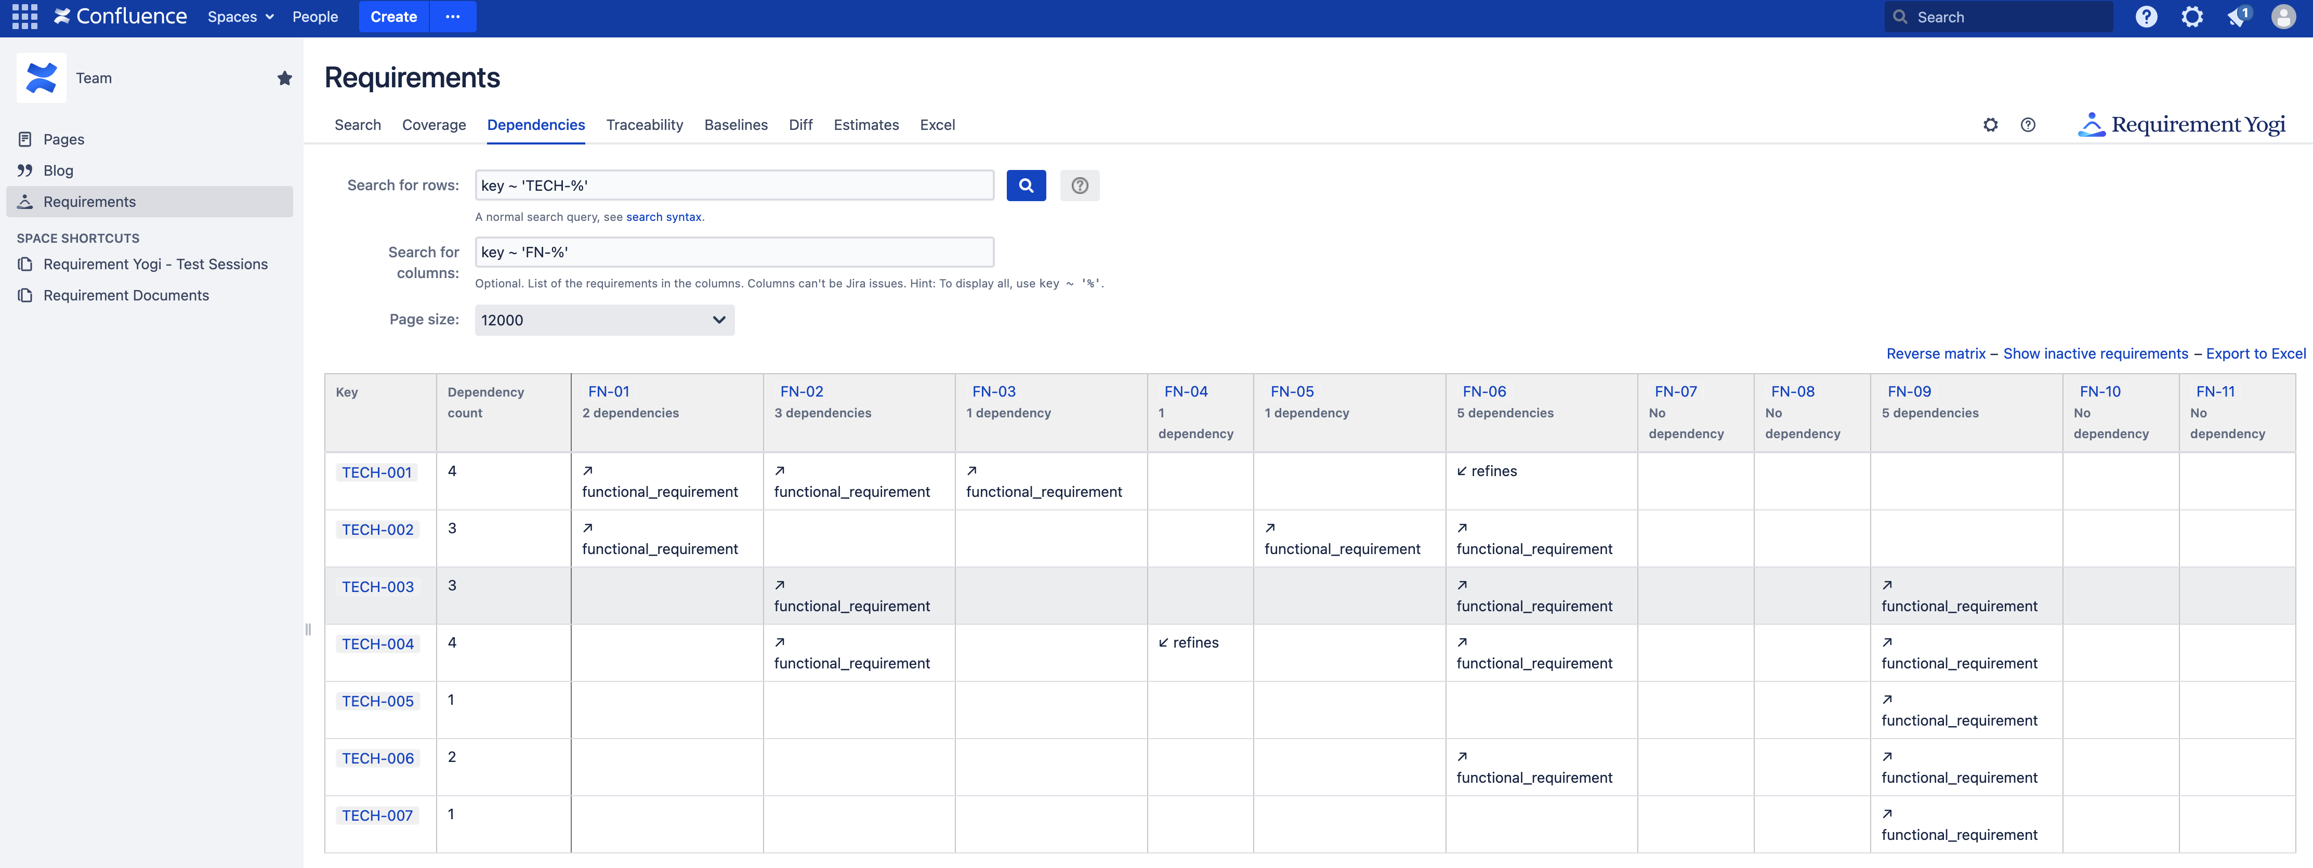Open search help via the question mark icon
This screenshot has height=868, width=2313.
1080,186
